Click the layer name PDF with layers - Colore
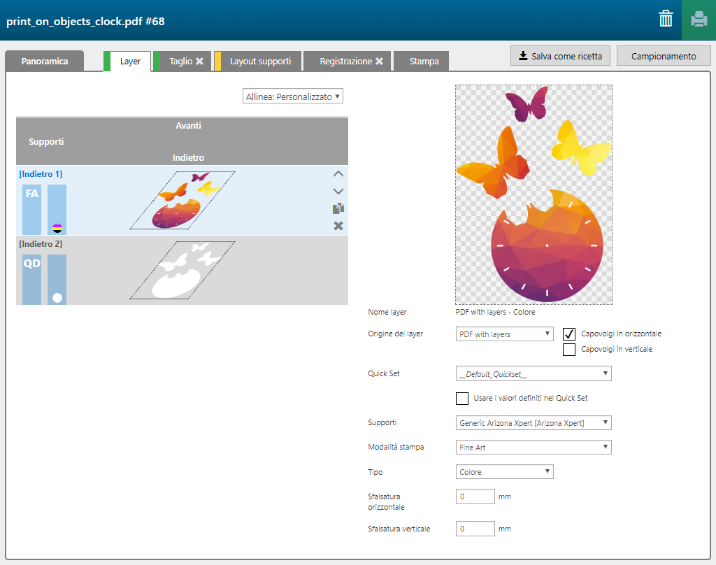This screenshot has width=716, height=565. (495, 312)
